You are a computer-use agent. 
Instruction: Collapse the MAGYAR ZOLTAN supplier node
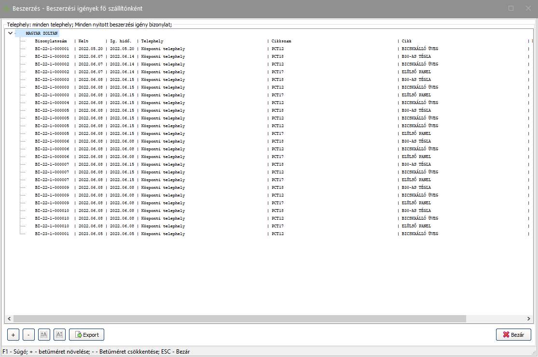click(10, 33)
